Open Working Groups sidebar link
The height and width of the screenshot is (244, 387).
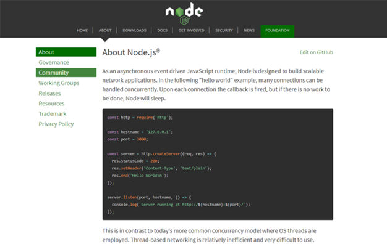tap(59, 83)
